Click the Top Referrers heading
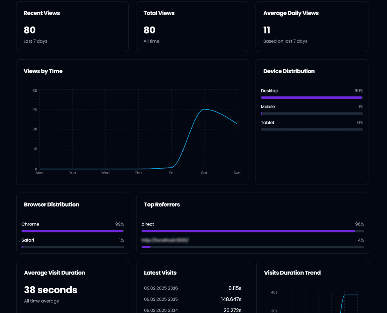This screenshot has height=313, width=387. 162,205
